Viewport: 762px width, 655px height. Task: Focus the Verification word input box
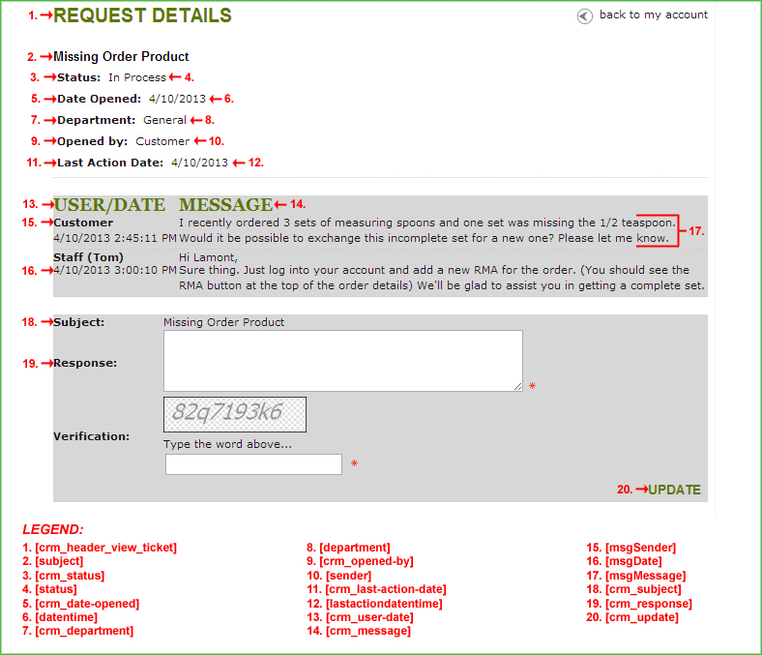point(253,464)
